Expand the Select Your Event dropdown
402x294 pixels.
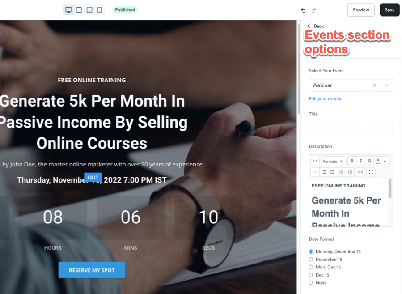pos(387,85)
